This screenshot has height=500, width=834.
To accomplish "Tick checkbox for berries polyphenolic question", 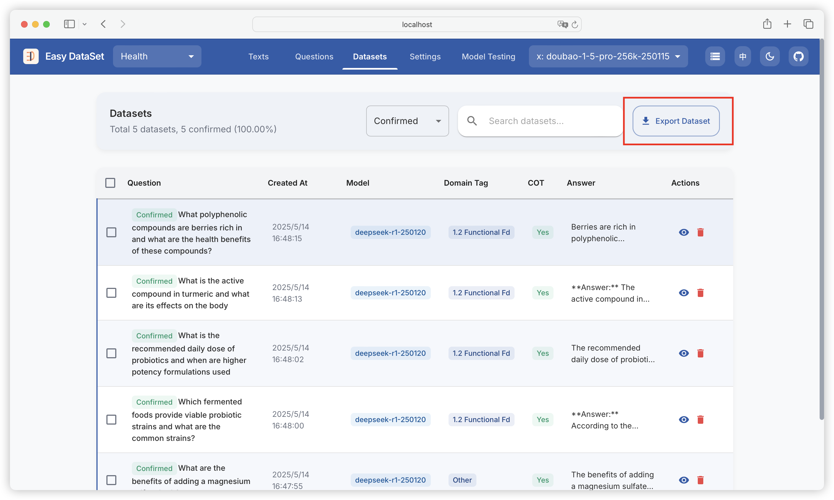I will [111, 232].
